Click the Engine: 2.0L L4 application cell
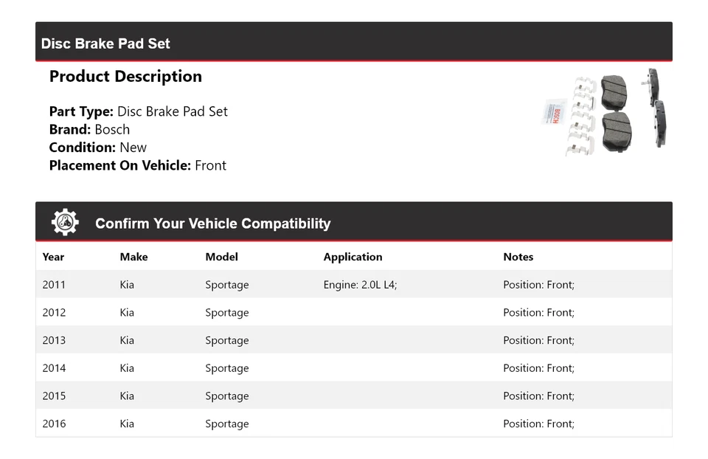 point(360,285)
